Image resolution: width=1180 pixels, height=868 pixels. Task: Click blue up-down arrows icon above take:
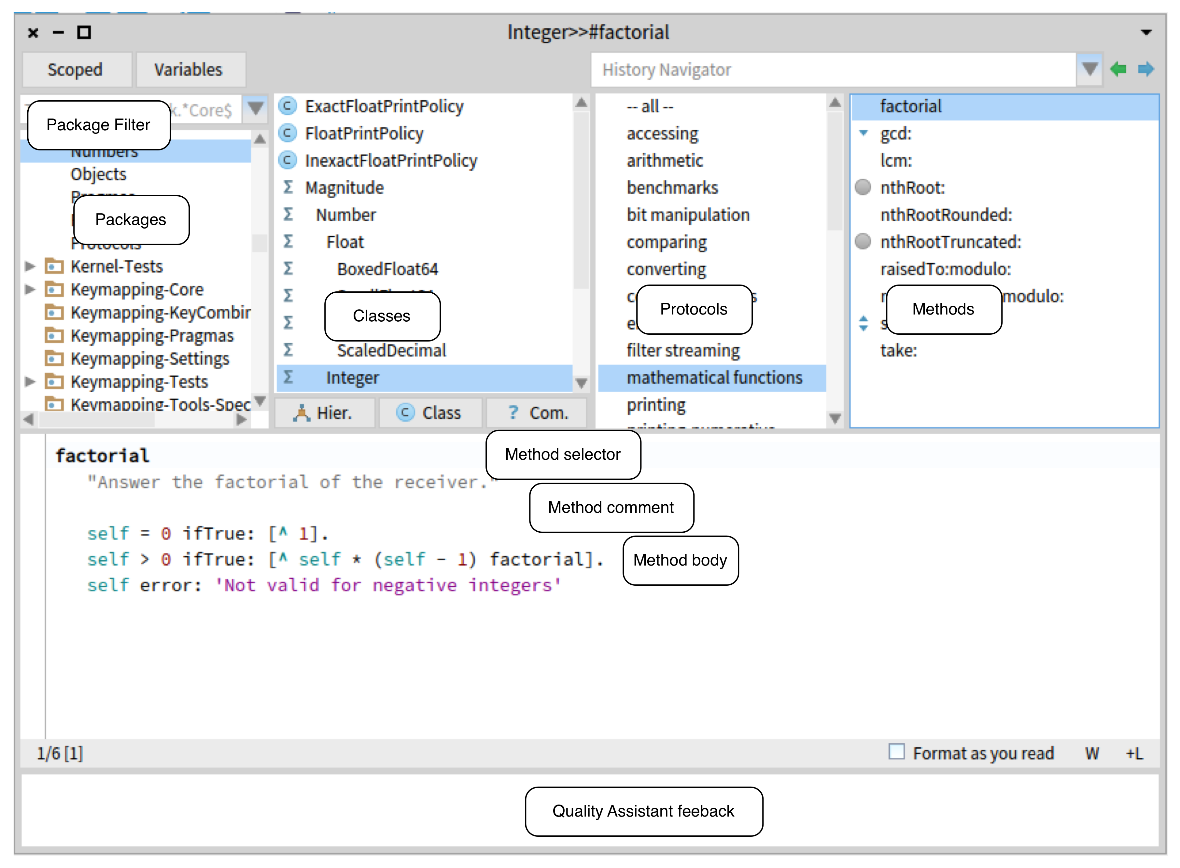coord(863,323)
